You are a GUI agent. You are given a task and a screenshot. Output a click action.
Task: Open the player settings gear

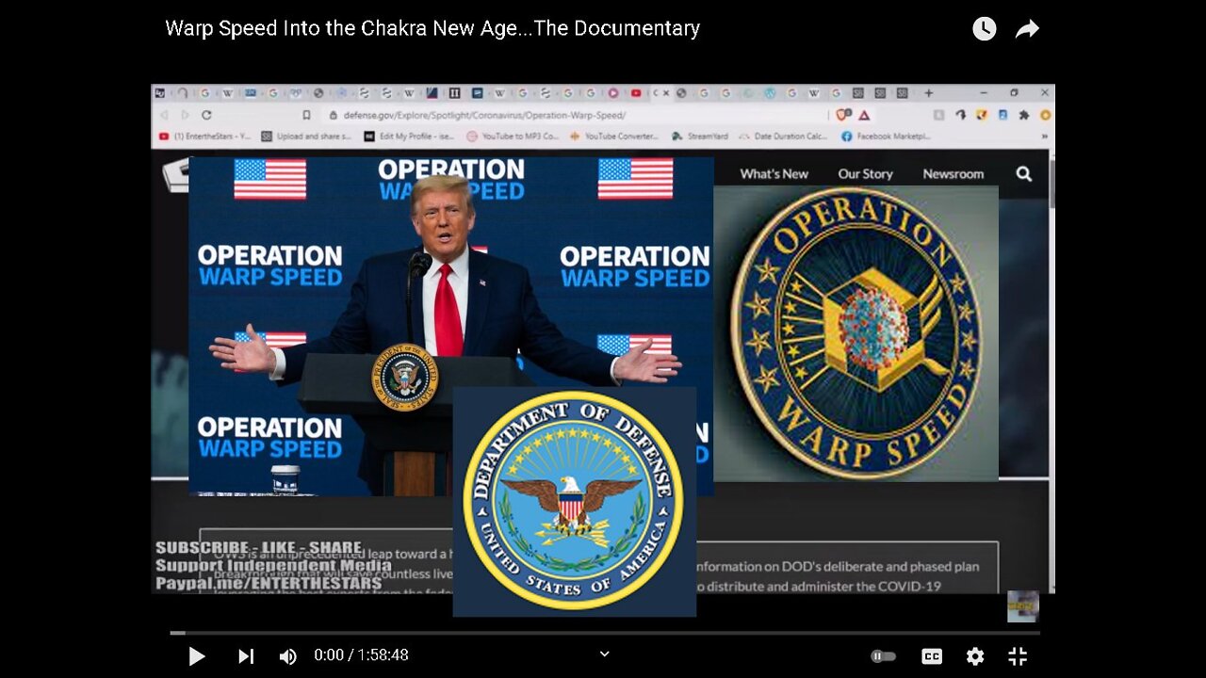(x=975, y=656)
